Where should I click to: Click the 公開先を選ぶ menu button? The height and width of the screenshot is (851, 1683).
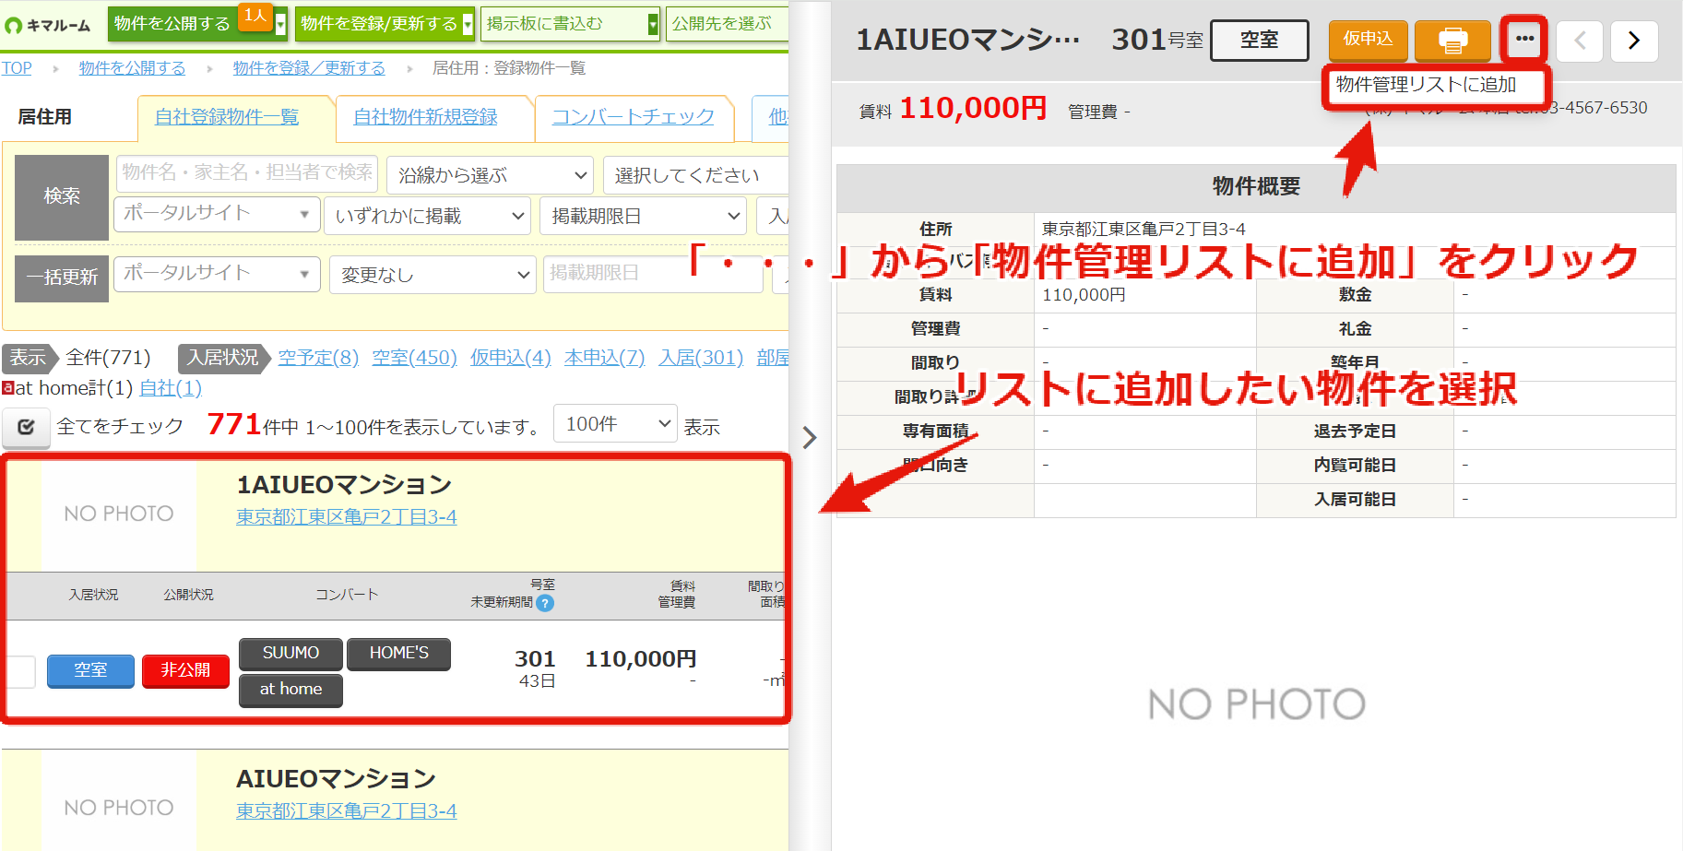point(728,24)
